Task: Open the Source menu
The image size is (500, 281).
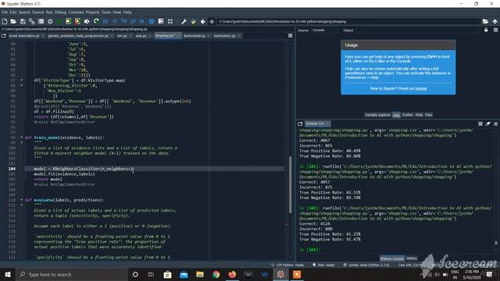Action: click(x=37, y=12)
